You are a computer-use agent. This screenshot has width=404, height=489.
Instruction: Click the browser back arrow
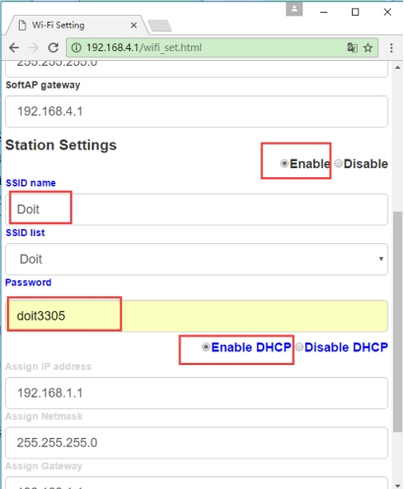tap(14, 48)
